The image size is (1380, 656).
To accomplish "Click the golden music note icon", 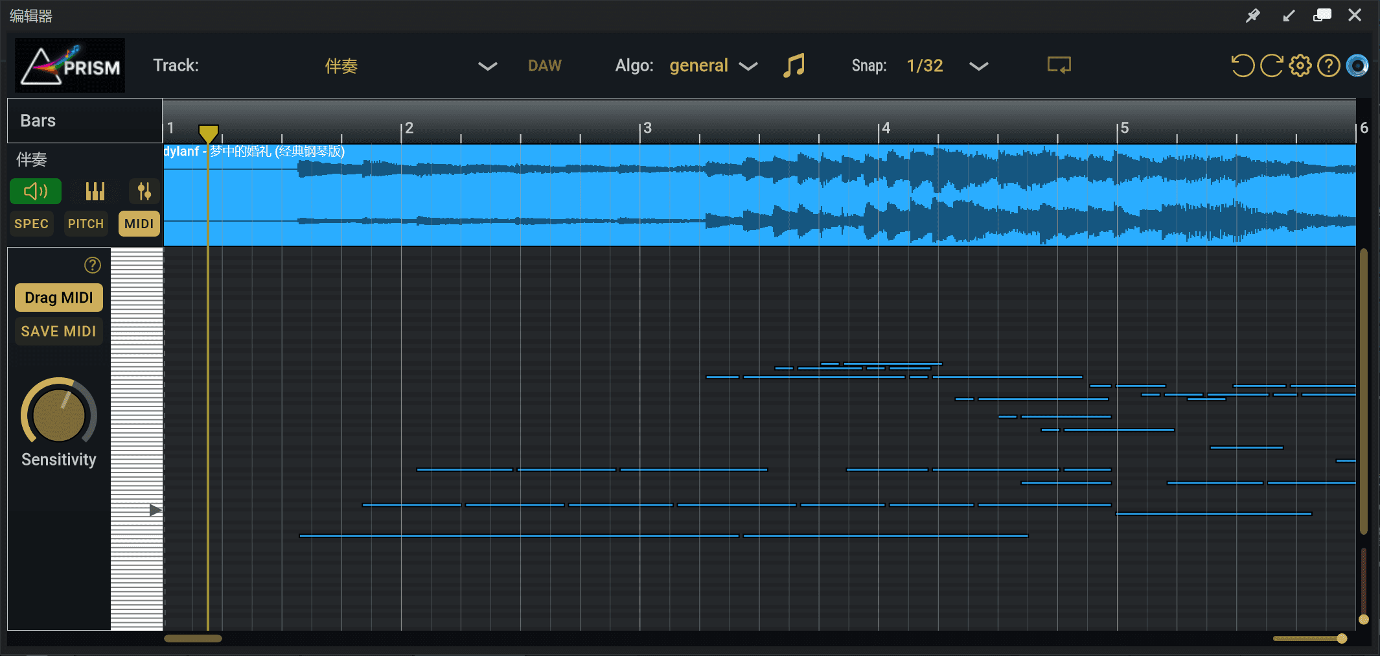I will pos(794,65).
